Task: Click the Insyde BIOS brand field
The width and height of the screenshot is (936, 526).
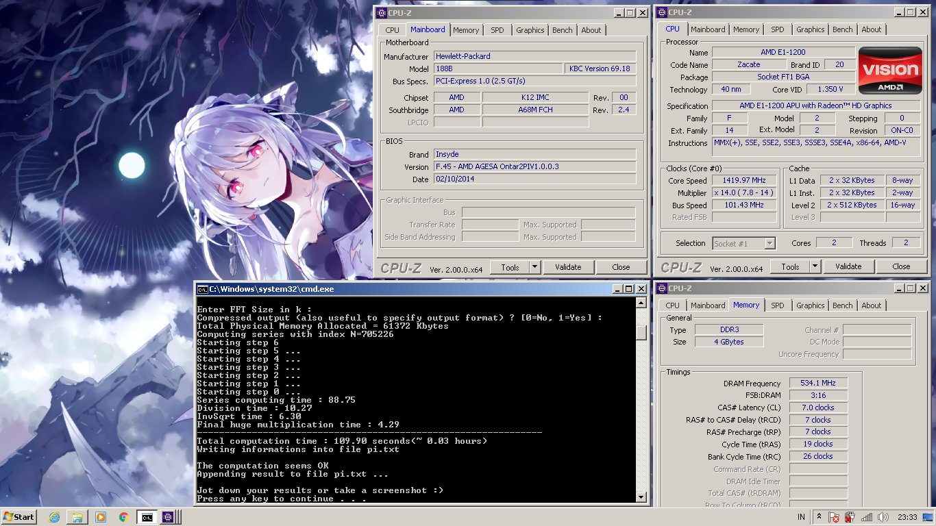Action: (x=534, y=155)
